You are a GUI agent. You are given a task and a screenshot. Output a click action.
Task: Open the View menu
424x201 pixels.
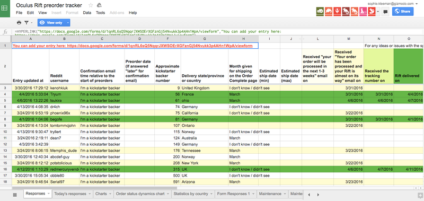tap(42, 13)
